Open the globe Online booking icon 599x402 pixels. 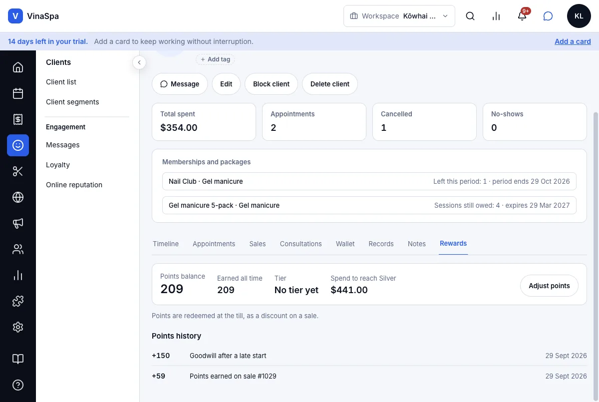pos(18,197)
